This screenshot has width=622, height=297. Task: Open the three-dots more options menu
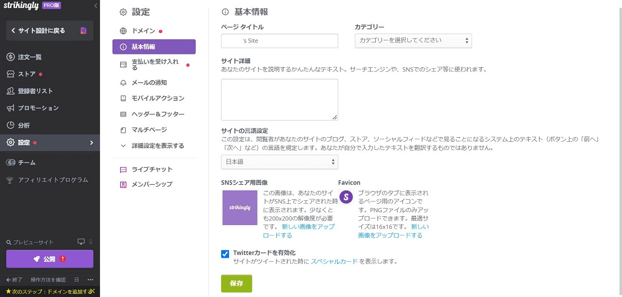[90, 280]
